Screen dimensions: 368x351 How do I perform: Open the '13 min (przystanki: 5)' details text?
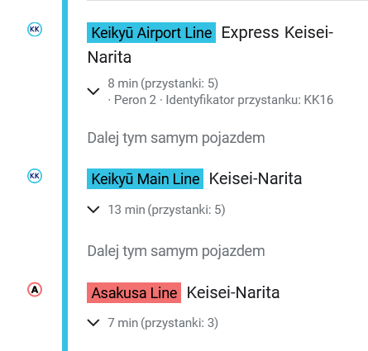166,210
